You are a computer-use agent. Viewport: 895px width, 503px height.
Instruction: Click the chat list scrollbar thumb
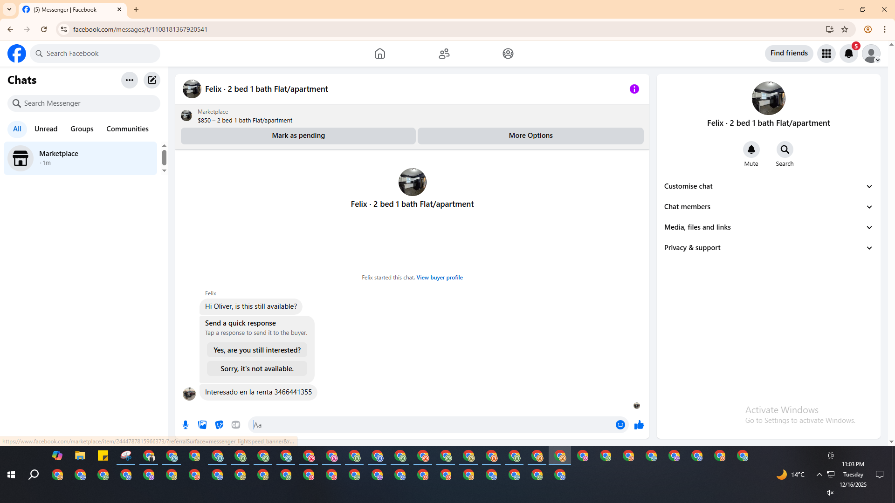coord(164,158)
